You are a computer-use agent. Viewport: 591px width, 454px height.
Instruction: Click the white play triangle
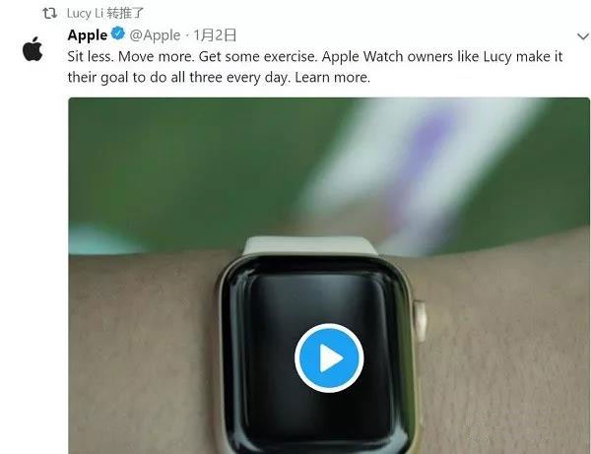(331, 357)
